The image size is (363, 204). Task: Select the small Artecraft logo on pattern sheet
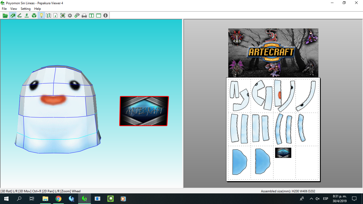click(283, 153)
